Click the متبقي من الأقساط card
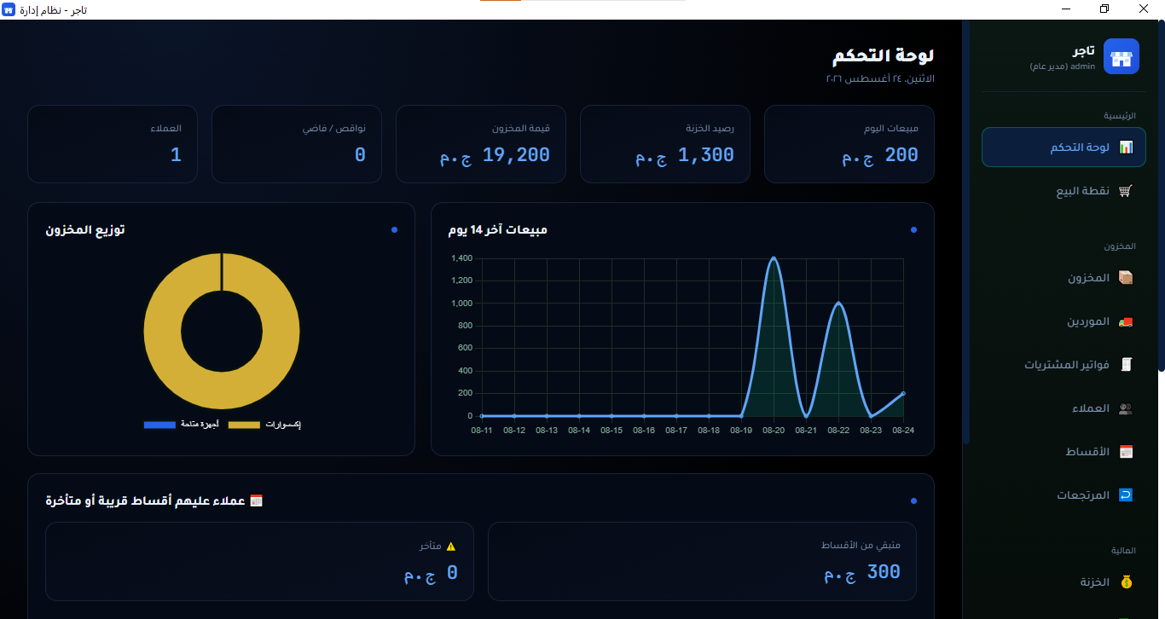The width and height of the screenshot is (1165, 619). 702,561
